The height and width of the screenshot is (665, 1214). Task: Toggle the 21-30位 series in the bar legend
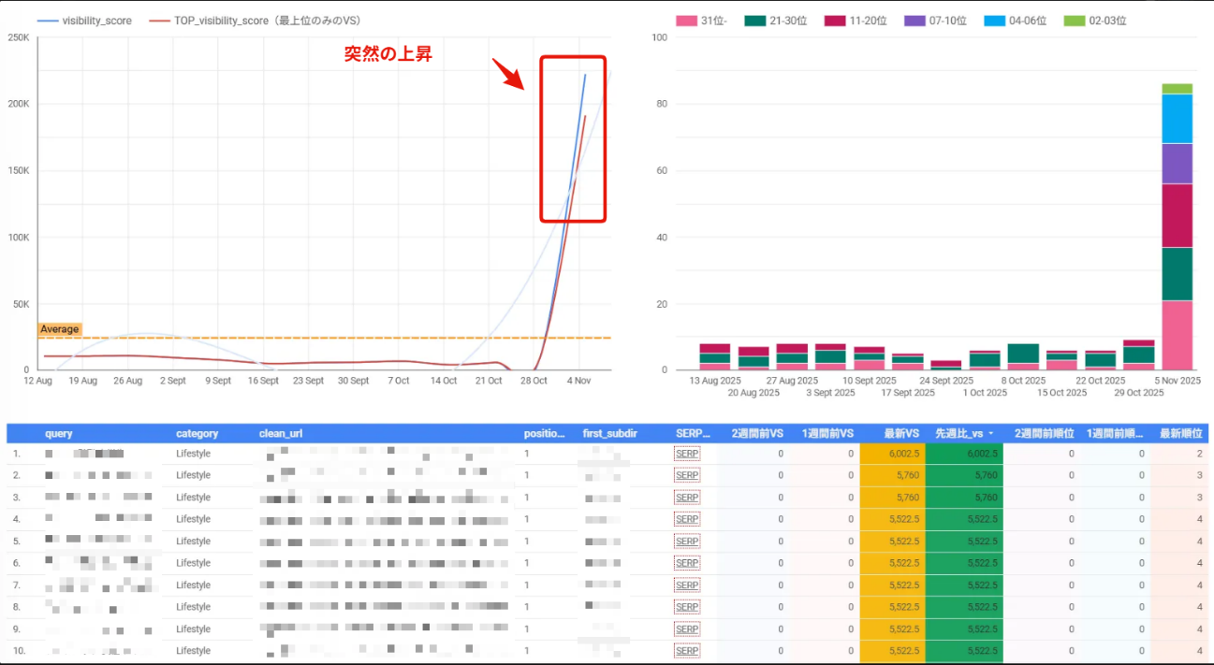point(783,20)
